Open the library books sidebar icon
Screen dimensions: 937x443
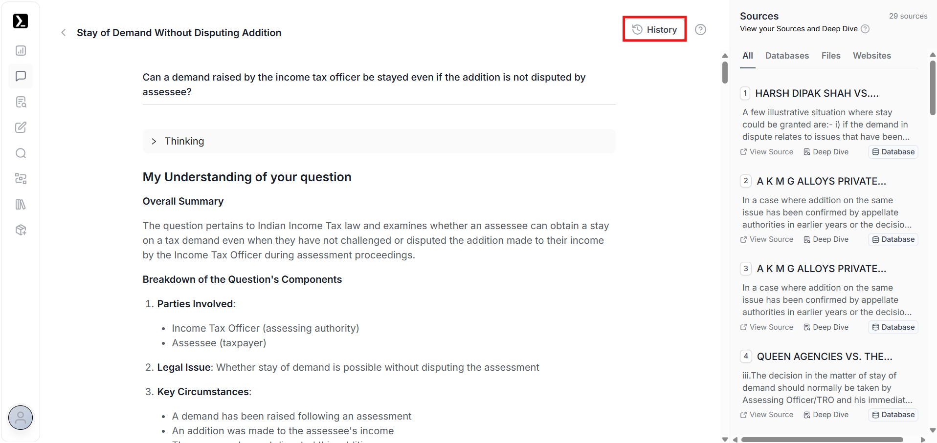[x=21, y=204]
